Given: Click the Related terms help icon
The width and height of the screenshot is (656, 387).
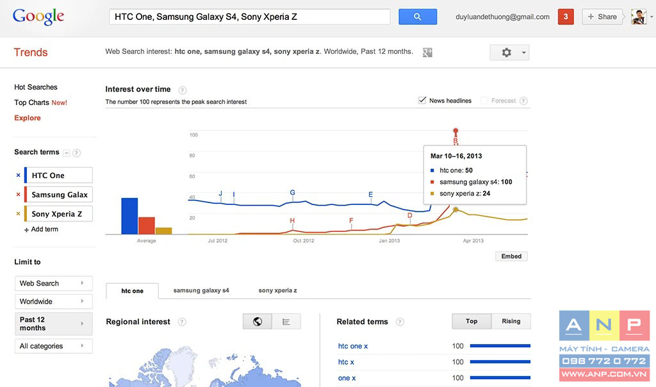Looking at the screenshot, I should tap(400, 322).
